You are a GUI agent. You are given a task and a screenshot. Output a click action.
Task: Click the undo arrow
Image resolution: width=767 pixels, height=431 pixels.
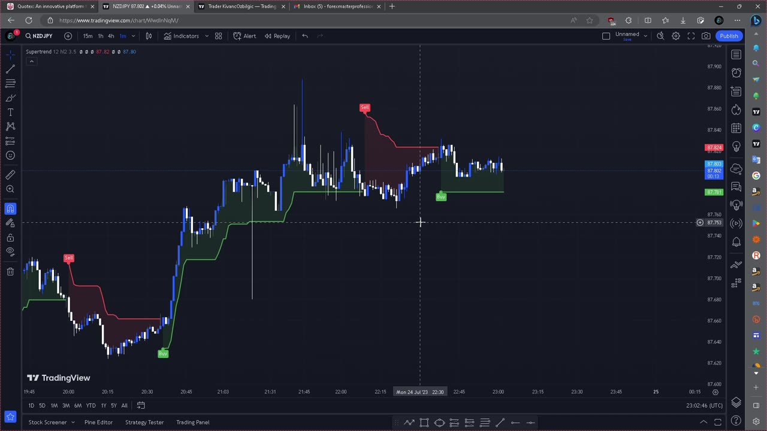pos(305,36)
